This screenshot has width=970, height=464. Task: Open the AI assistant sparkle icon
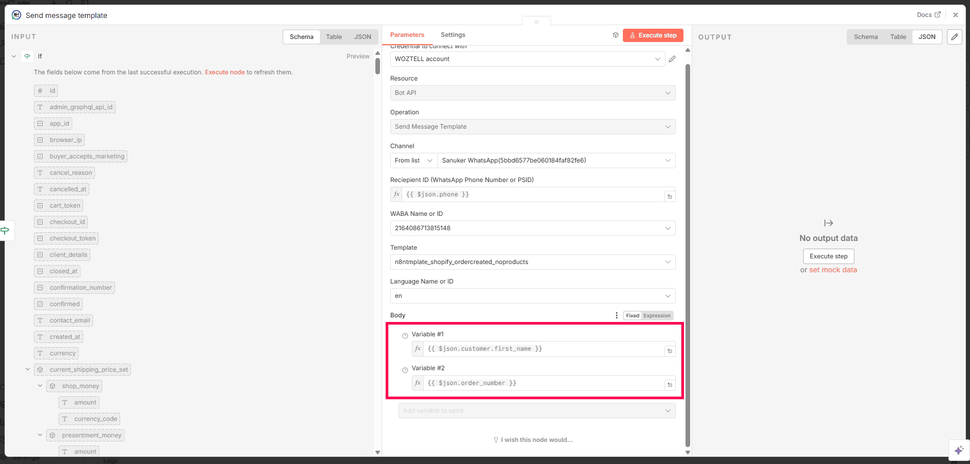[x=959, y=450]
